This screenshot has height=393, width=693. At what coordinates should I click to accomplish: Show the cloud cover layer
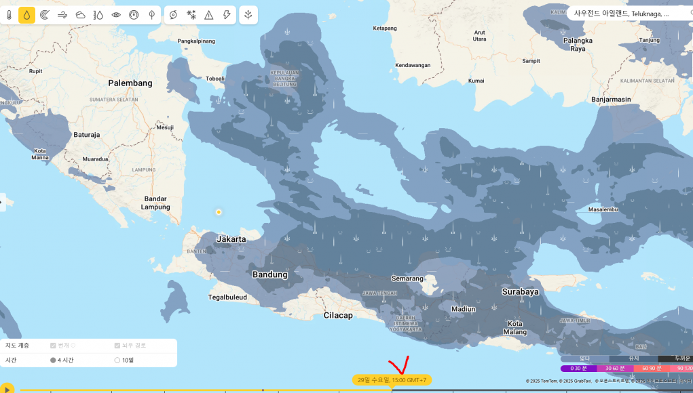click(80, 15)
